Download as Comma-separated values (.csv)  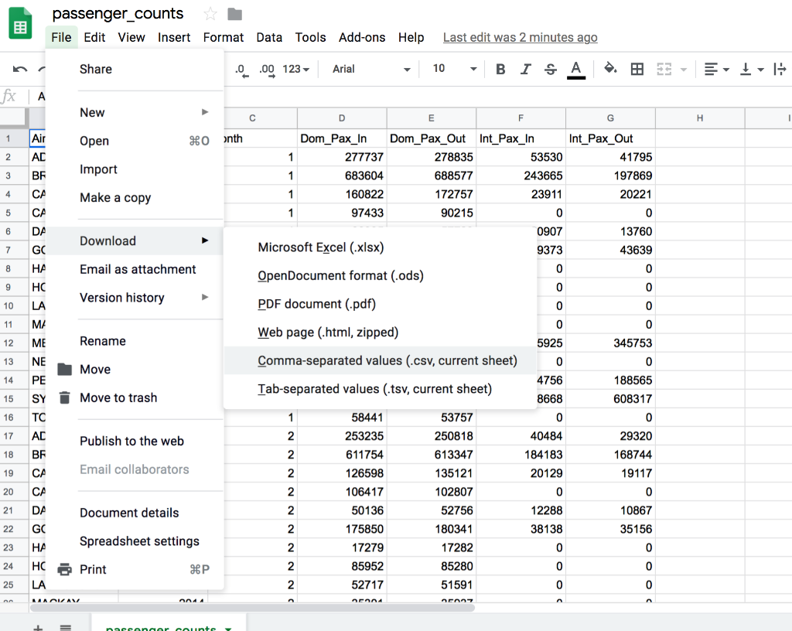[380, 360]
